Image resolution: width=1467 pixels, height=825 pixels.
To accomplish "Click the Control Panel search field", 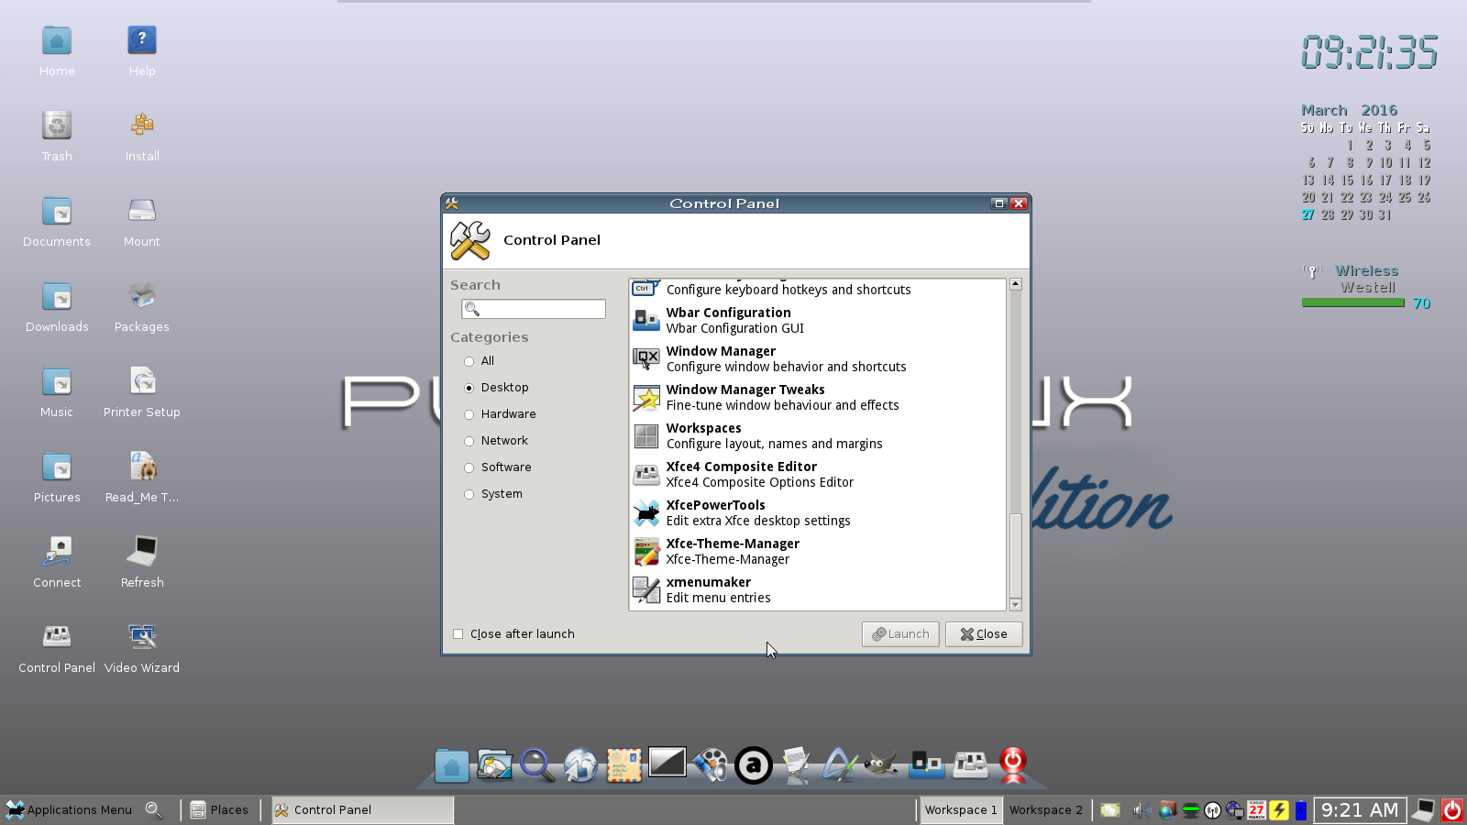I will pyautogui.click(x=534, y=309).
